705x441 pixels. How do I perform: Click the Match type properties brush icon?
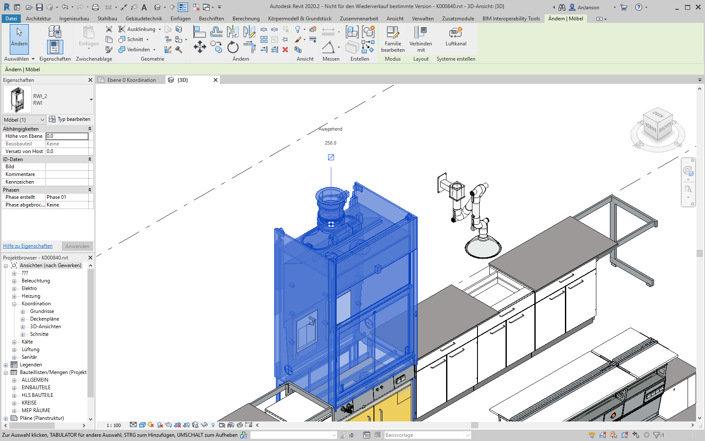(109, 50)
